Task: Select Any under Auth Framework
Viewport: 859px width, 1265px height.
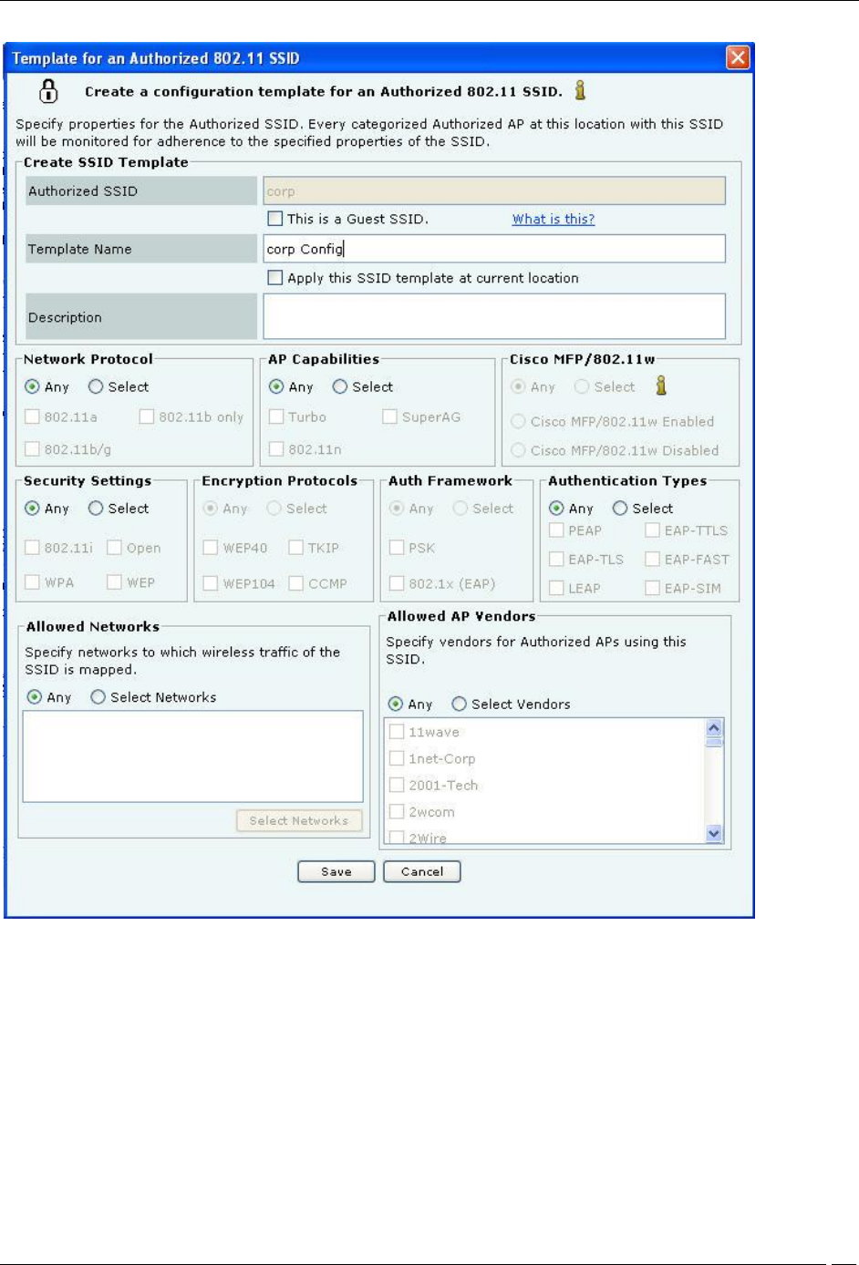Action: click(397, 509)
